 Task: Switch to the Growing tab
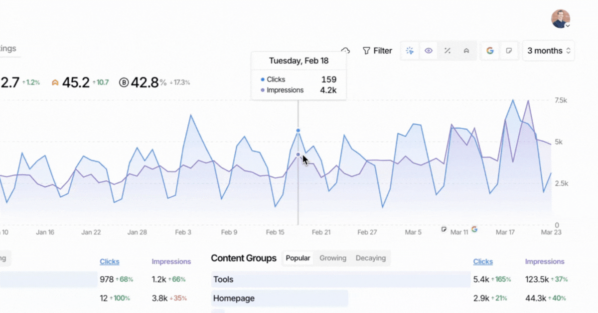click(x=332, y=258)
